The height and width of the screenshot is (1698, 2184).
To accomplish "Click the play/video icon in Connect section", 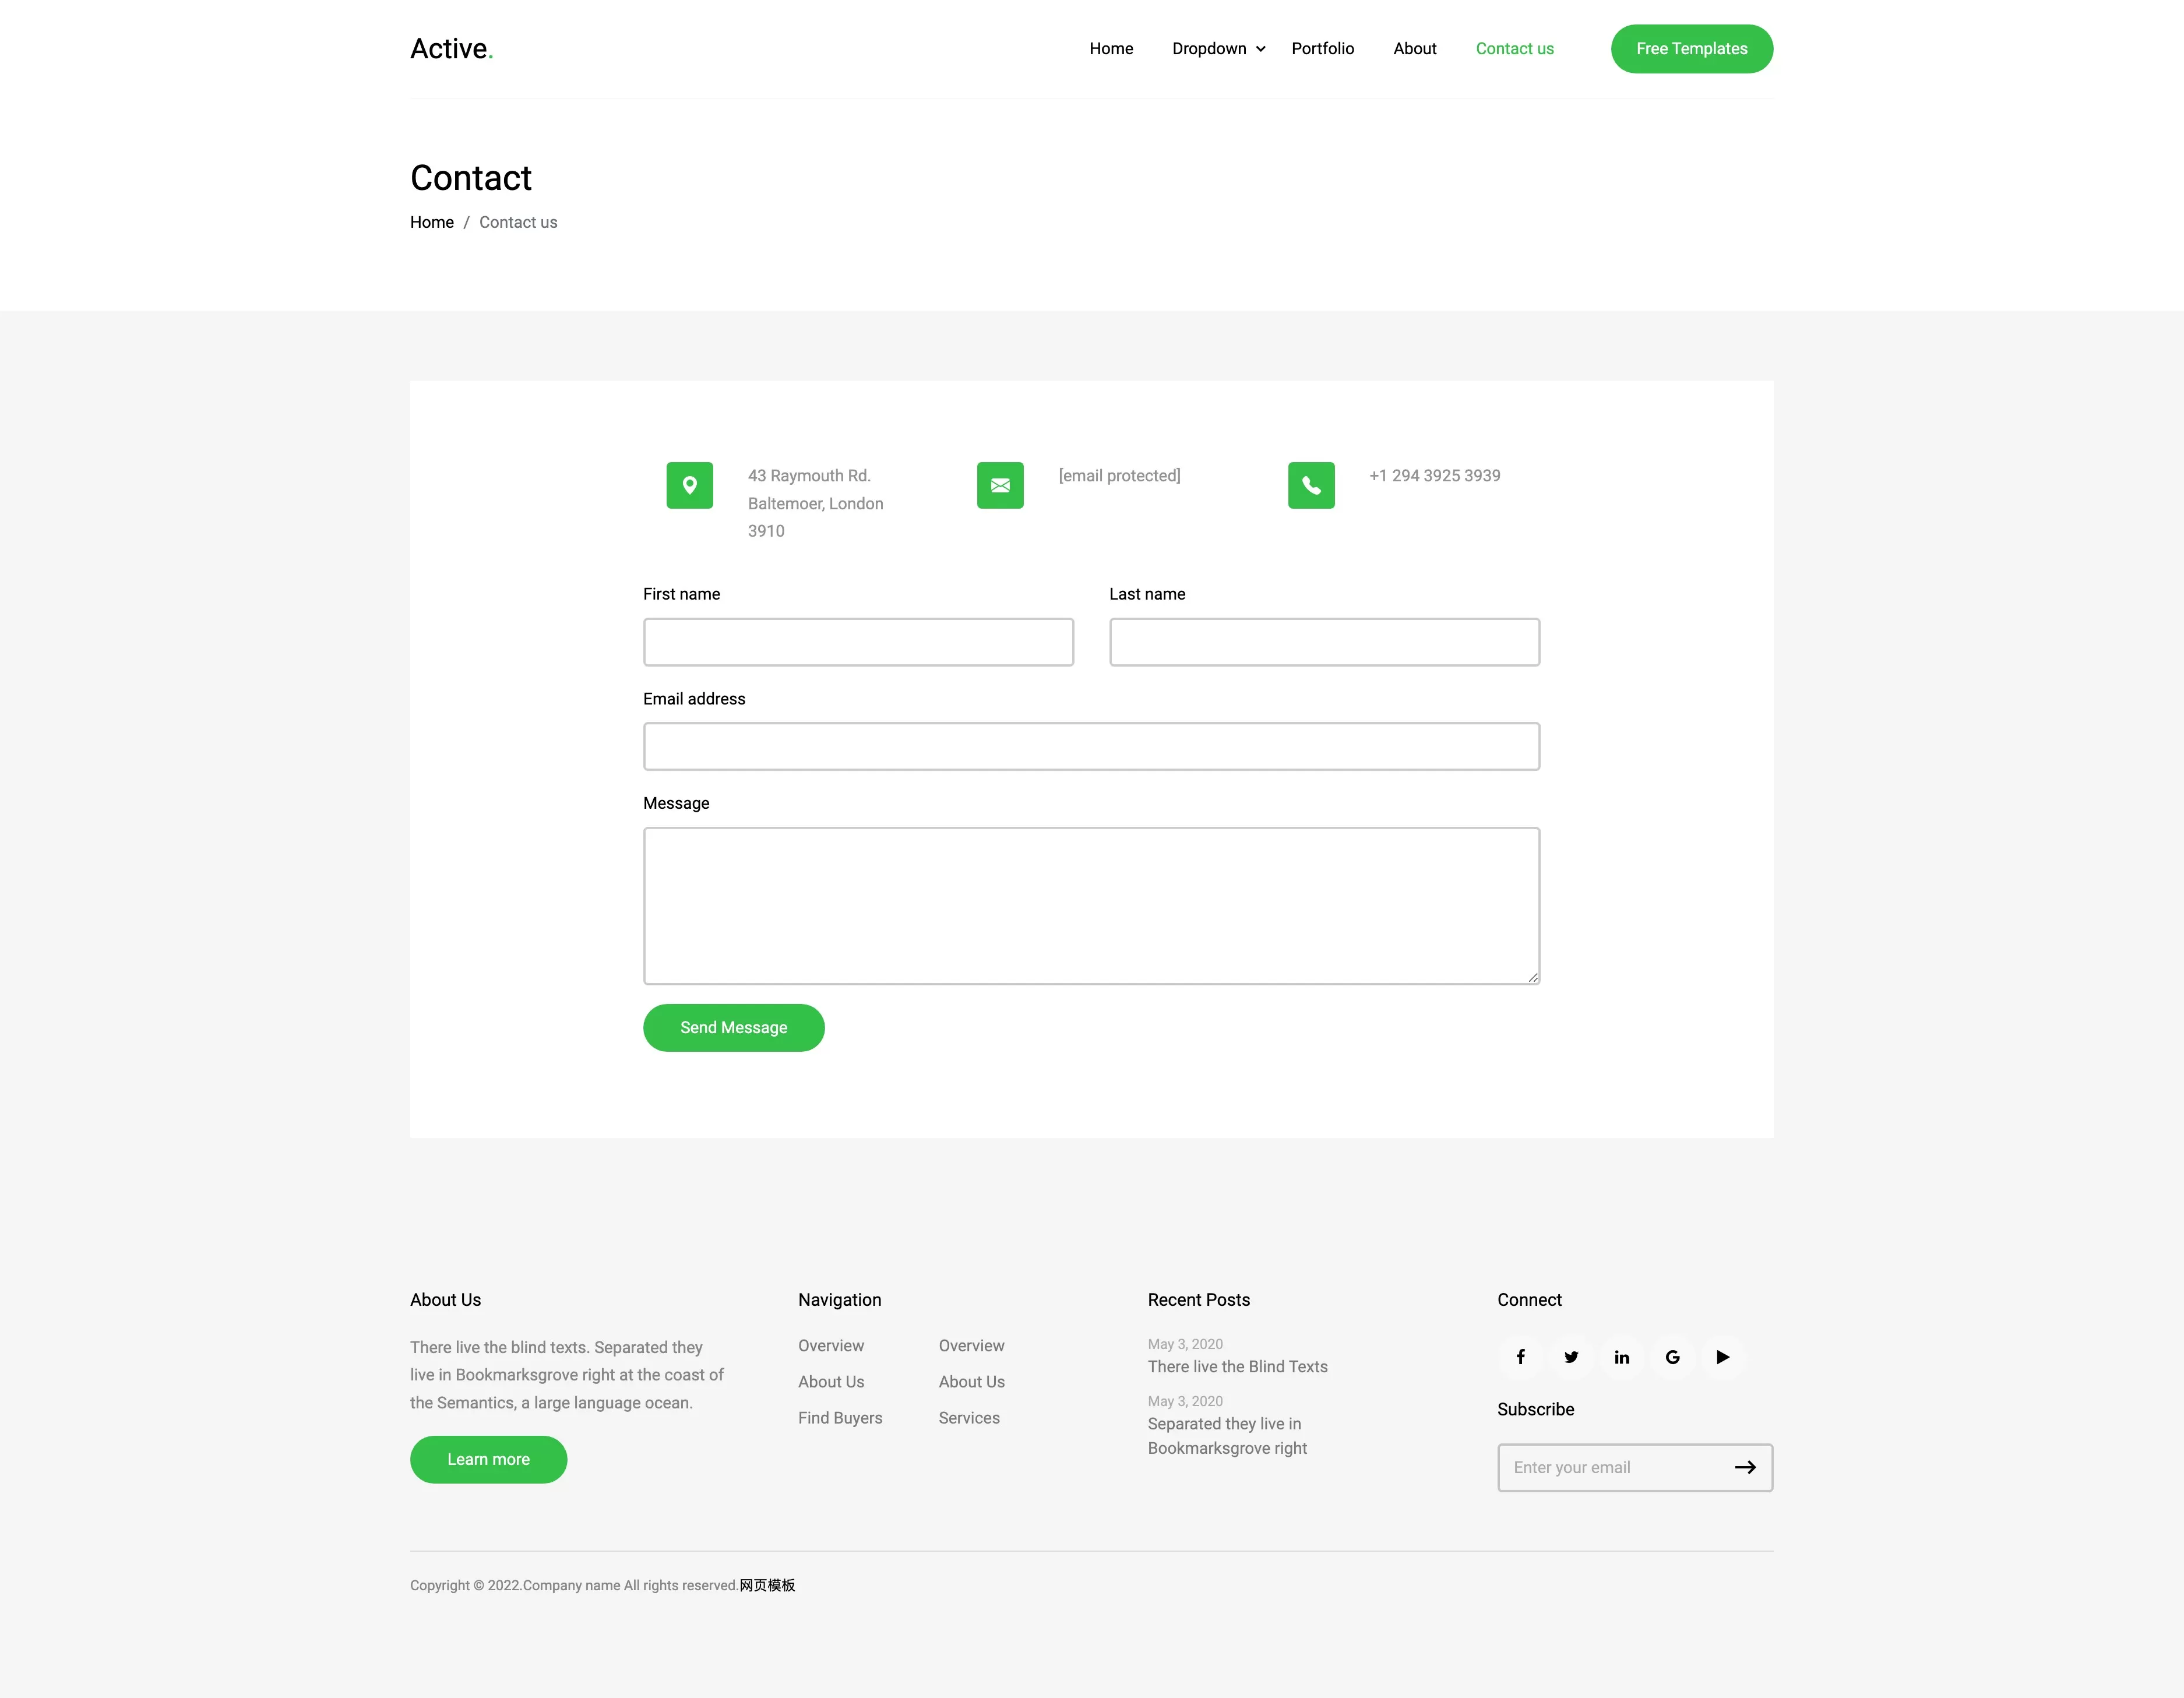I will [x=1721, y=1356].
